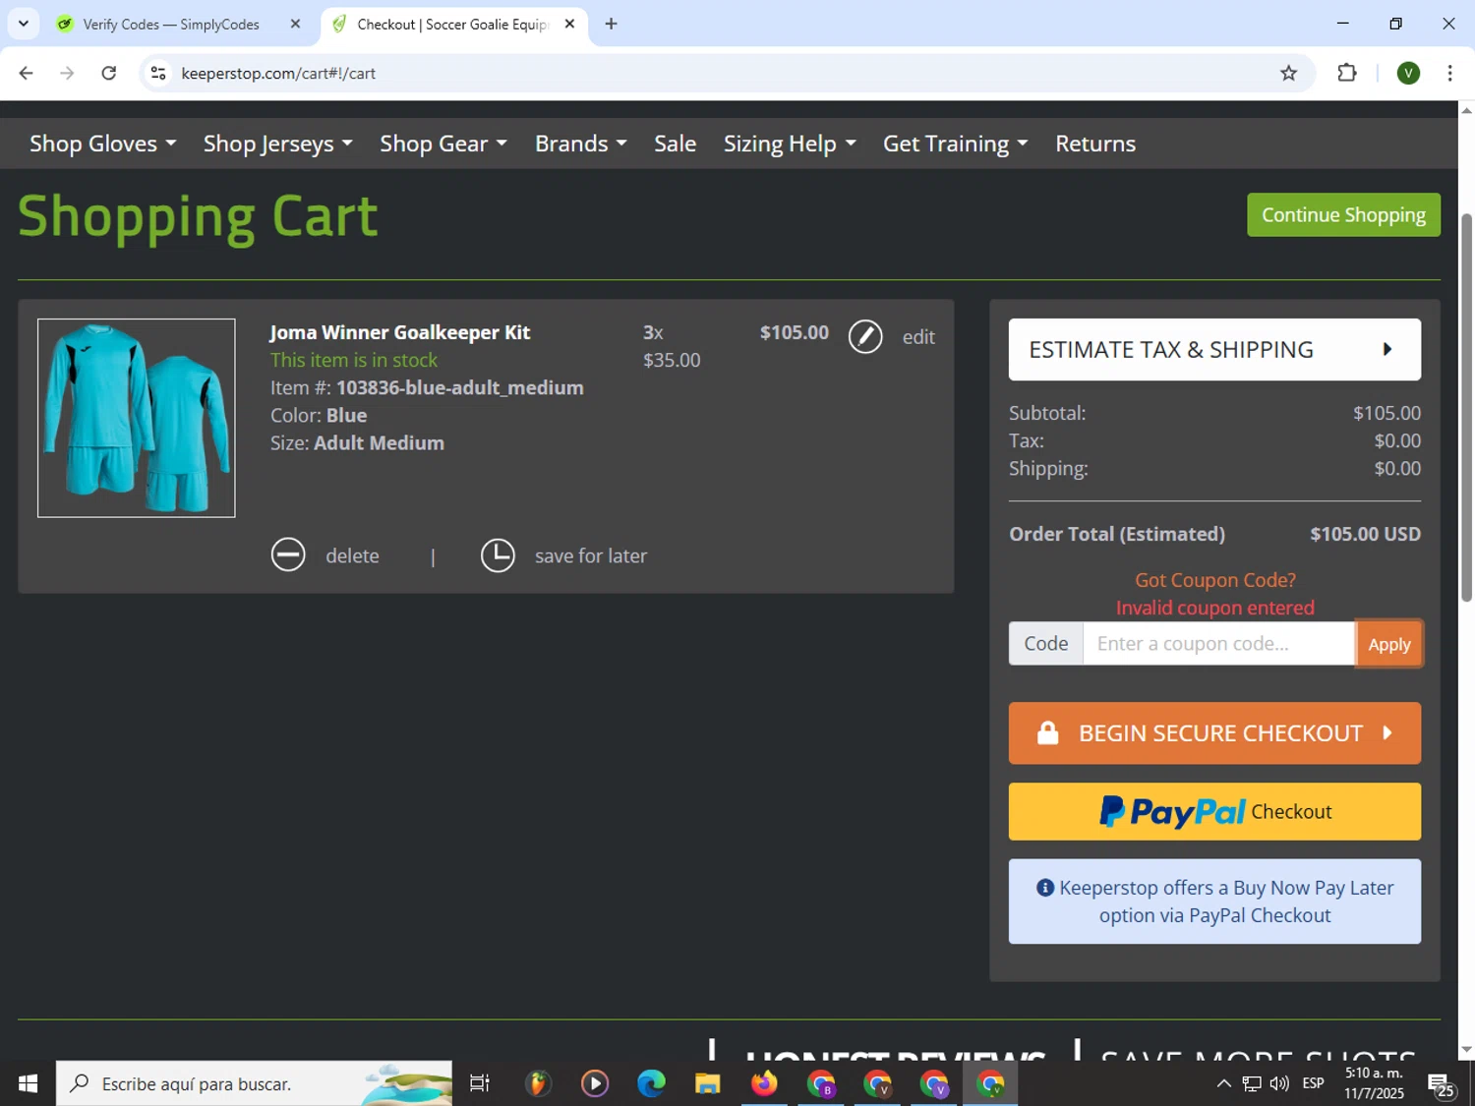Click the info icon in Buy Now Pay Later notice

click(1045, 888)
